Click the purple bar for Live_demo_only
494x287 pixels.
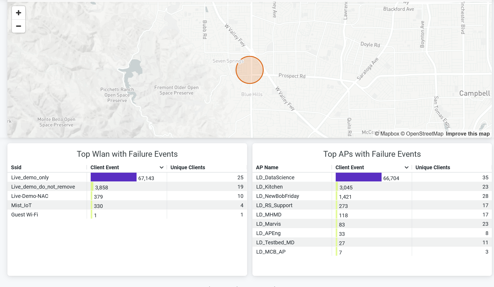point(113,177)
